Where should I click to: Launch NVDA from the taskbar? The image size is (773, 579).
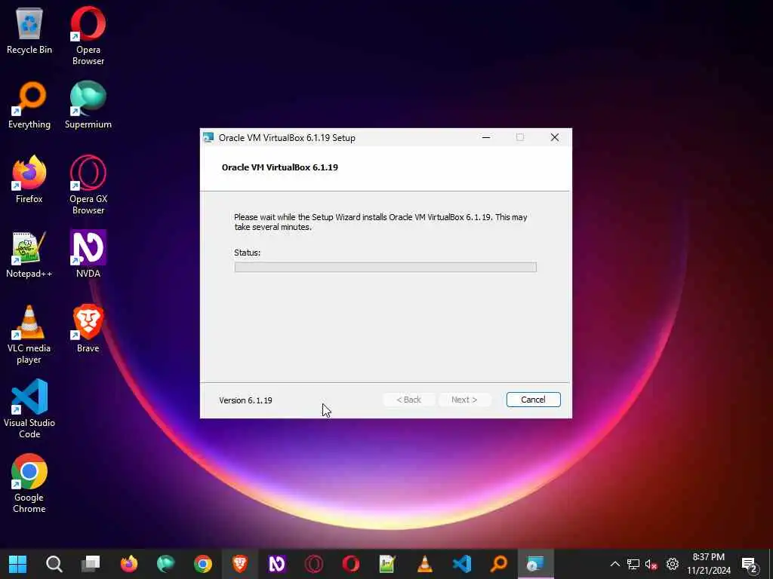click(x=276, y=564)
